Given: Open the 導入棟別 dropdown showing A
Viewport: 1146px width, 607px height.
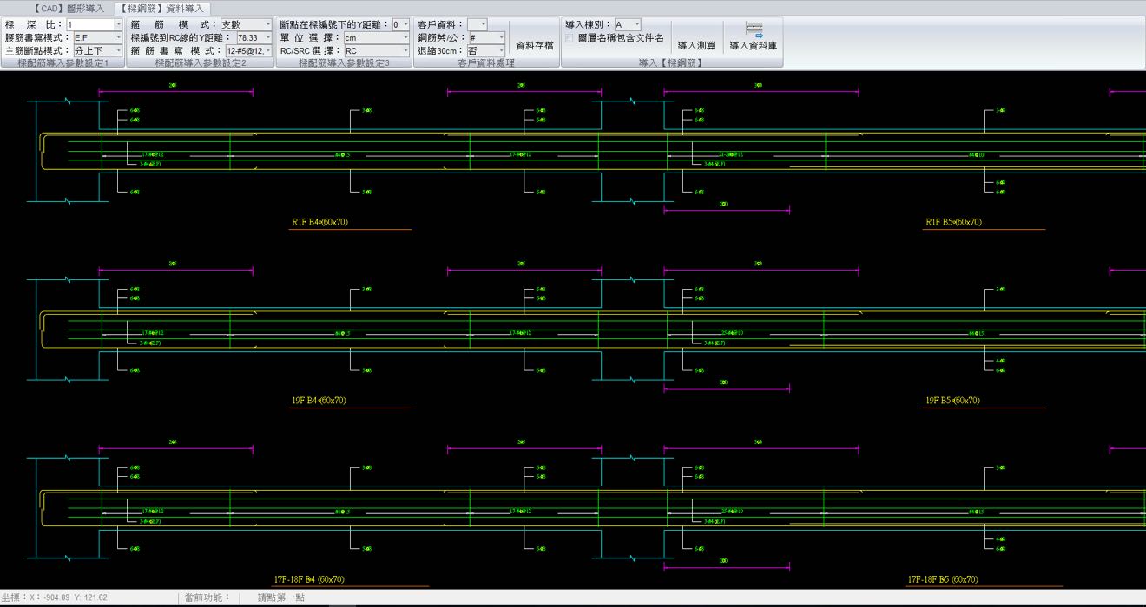Looking at the screenshot, I should tap(636, 25).
